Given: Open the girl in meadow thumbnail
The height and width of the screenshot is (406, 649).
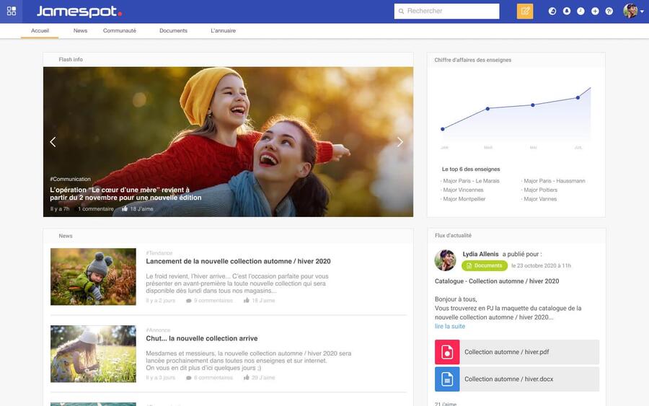Looking at the screenshot, I should tap(93, 354).
